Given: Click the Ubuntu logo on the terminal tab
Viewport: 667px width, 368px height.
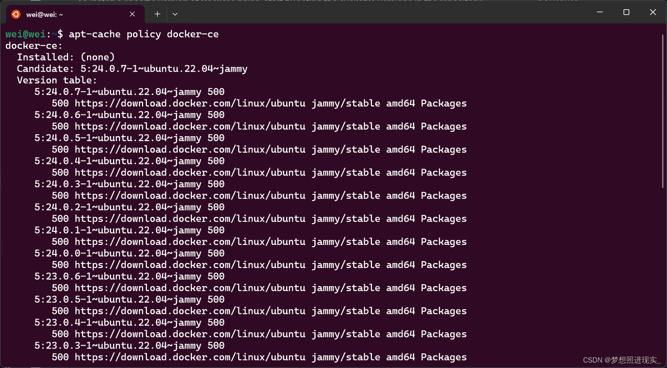Looking at the screenshot, I should 15,14.
